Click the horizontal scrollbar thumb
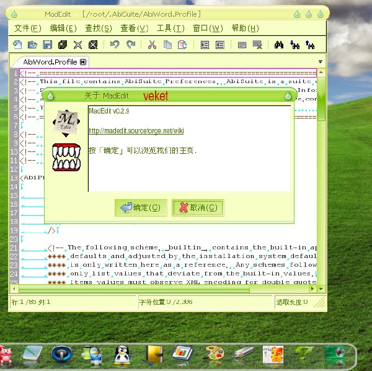Viewport: 372px width, 371px height. click(x=134, y=289)
